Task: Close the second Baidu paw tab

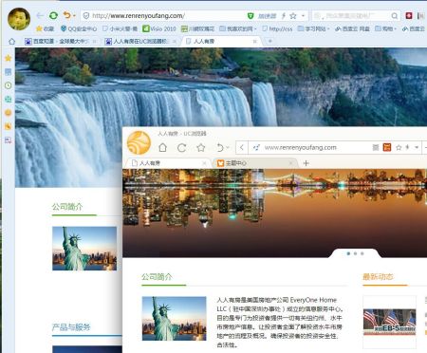Action: tap(175, 41)
